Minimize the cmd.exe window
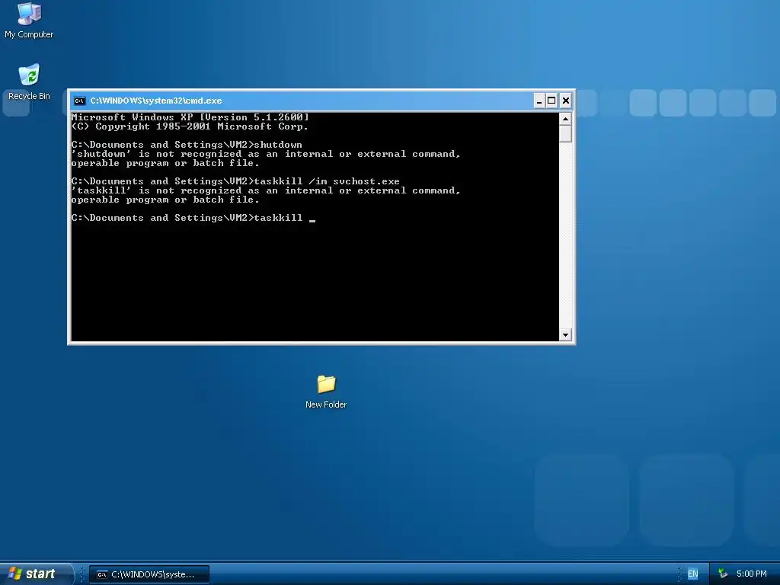This screenshot has width=780, height=585. (539, 101)
